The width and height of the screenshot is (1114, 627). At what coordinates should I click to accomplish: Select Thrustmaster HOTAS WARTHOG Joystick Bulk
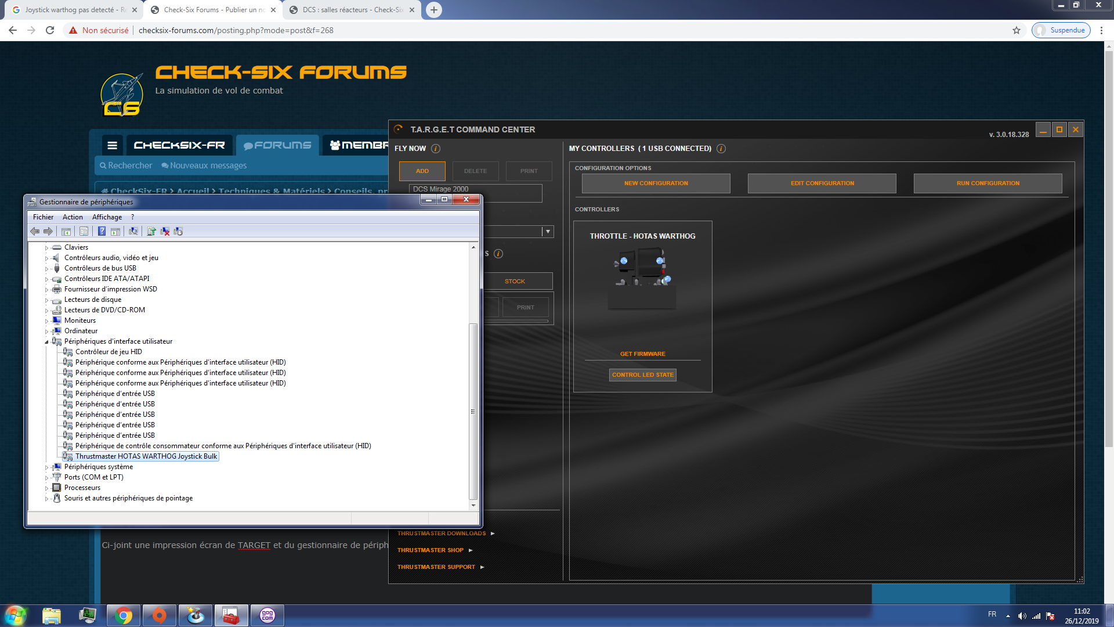point(146,456)
